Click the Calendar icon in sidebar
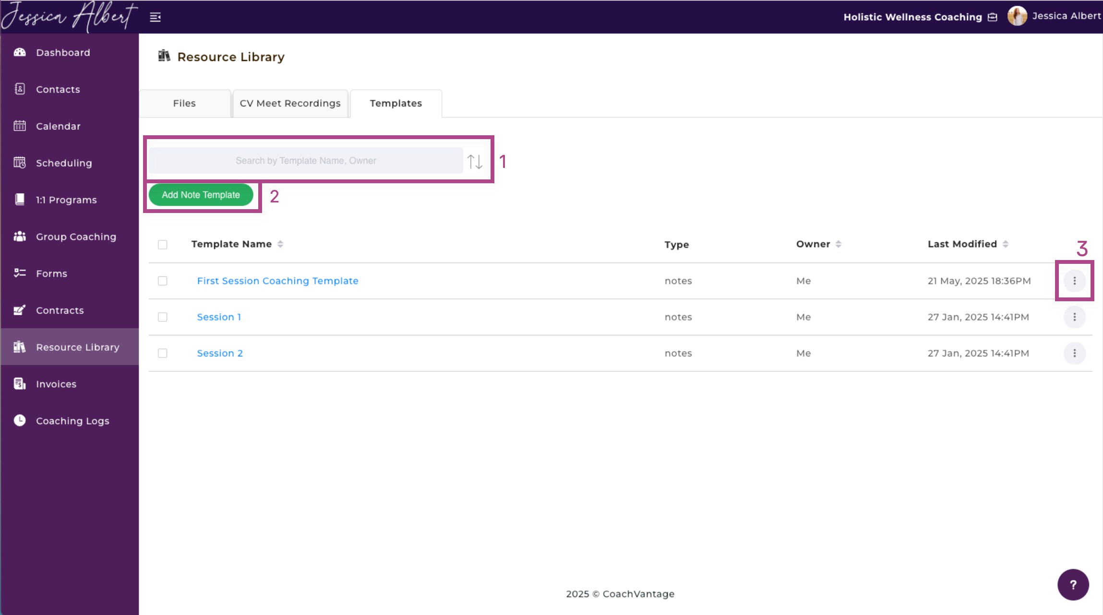Image resolution: width=1103 pixels, height=615 pixels. click(20, 126)
